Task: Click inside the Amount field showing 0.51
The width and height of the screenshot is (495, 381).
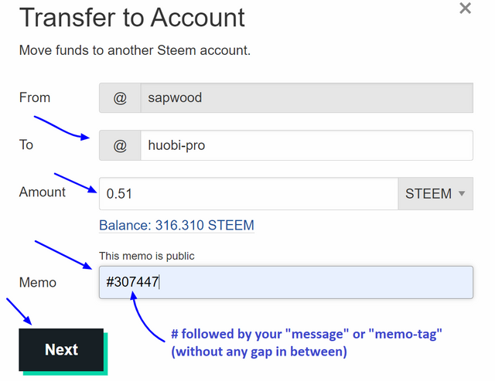Action: pyautogui.click(x=247, y=194)
